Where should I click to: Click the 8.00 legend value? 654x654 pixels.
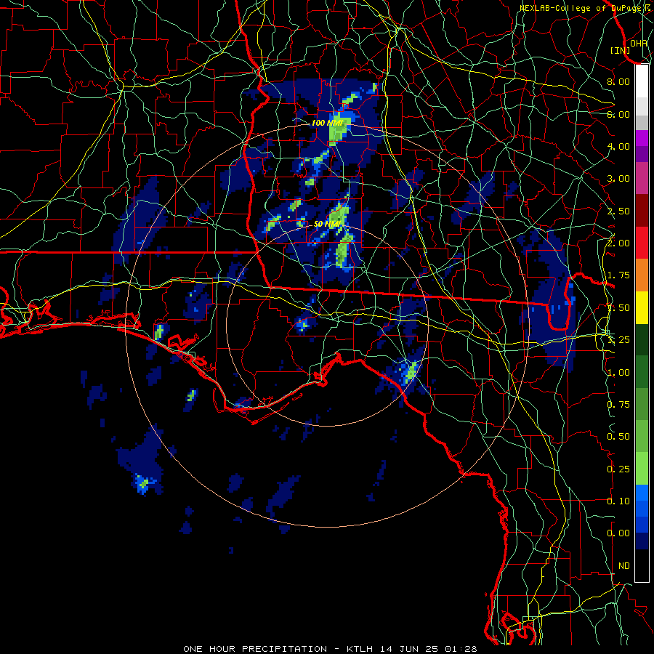(618, 81)
